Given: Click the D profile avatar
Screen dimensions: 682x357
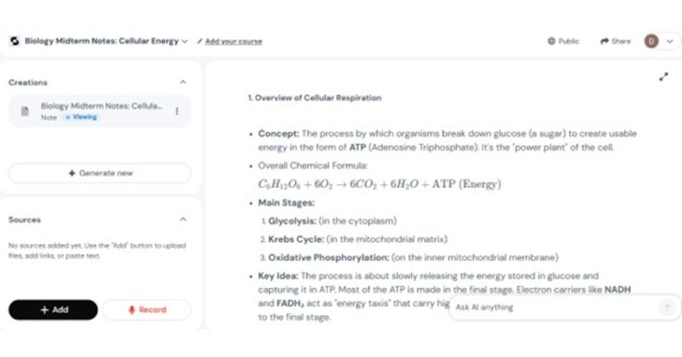Looking at the screenshot, I should point(652,41).
